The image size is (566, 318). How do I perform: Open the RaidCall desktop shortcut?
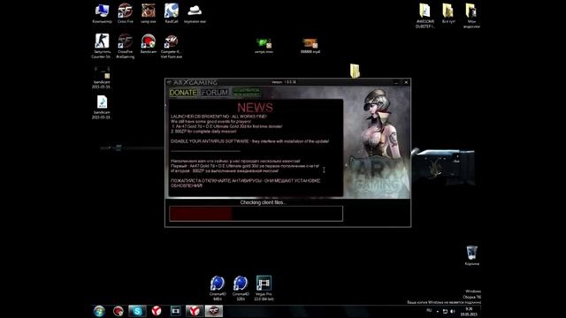172,13
